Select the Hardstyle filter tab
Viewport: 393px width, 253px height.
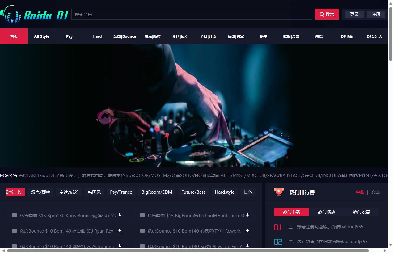pos(224,192)
